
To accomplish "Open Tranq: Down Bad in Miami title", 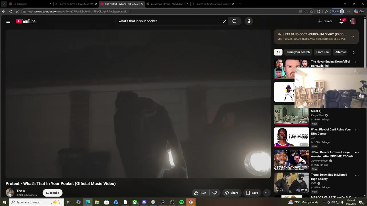I will click(329, 177).
